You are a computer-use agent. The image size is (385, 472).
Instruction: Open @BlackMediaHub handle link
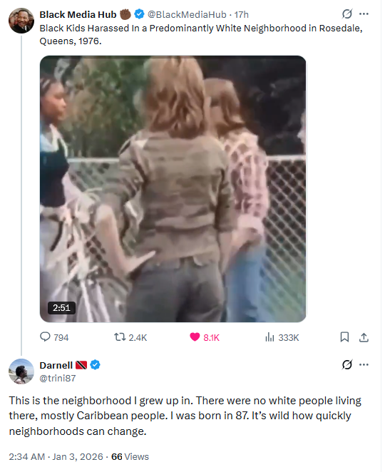click(x=187, y=14)
